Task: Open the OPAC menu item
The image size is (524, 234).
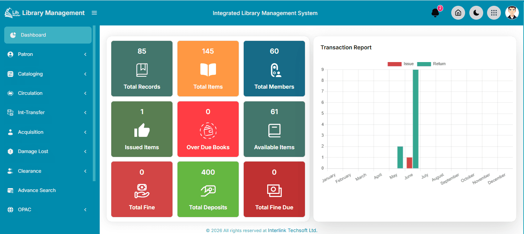Action: [x=47, y=210]
